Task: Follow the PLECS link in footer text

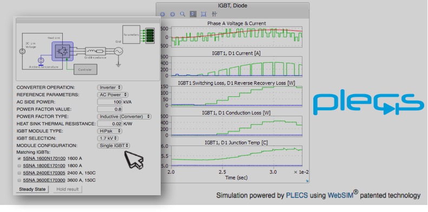Action: coord(297,195)
